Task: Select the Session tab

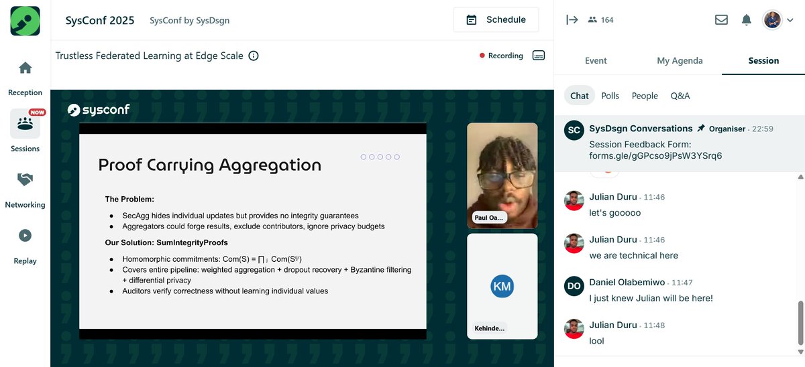Action: click(763, 60)
